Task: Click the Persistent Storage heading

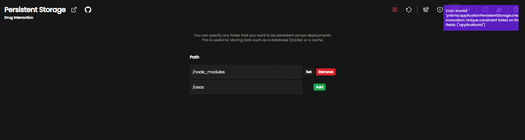Action: point(35,10)
